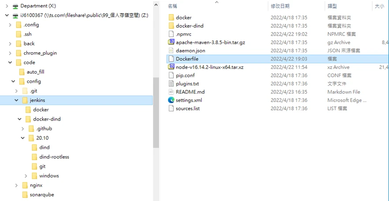Click the plugins.txt text file icon

pyautogui.click(x=171, y=84)
